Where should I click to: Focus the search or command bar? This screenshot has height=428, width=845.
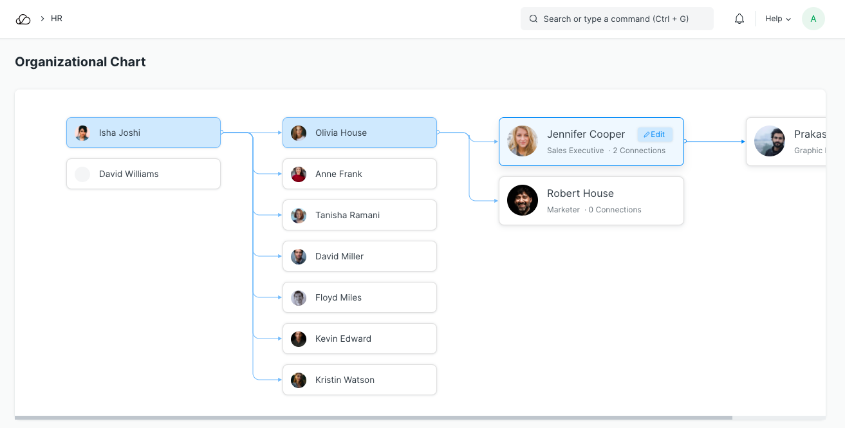coord(616,19)
